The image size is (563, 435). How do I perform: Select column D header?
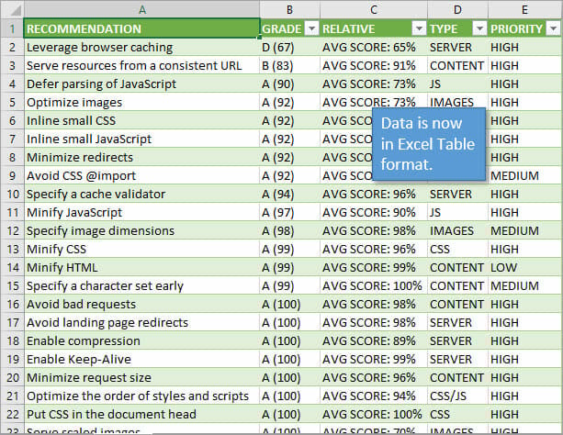(457, 9)
